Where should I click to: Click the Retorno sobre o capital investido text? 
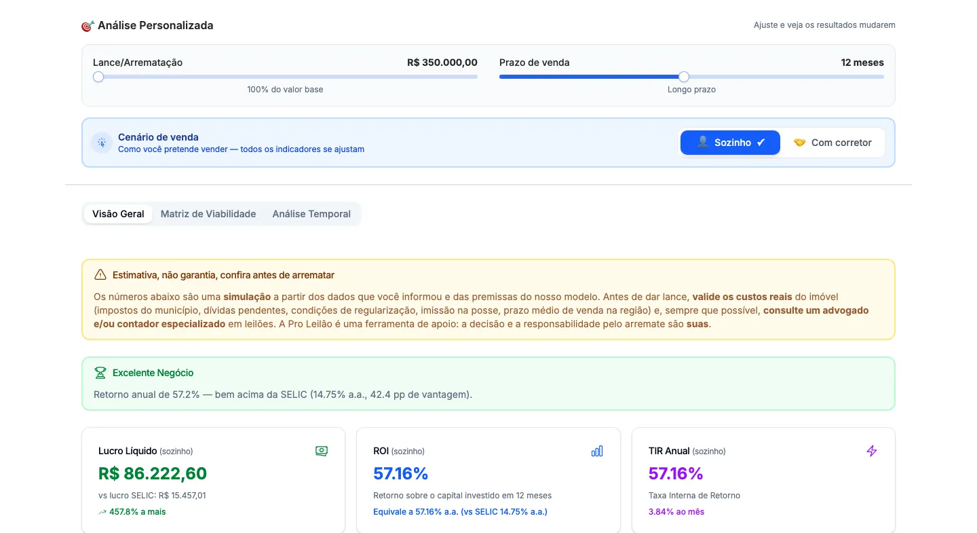[x=463, y=496]
